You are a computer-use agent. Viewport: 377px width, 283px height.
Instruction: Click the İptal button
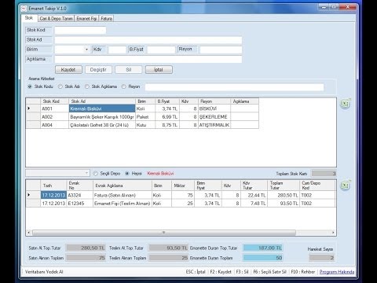point(159,70)
